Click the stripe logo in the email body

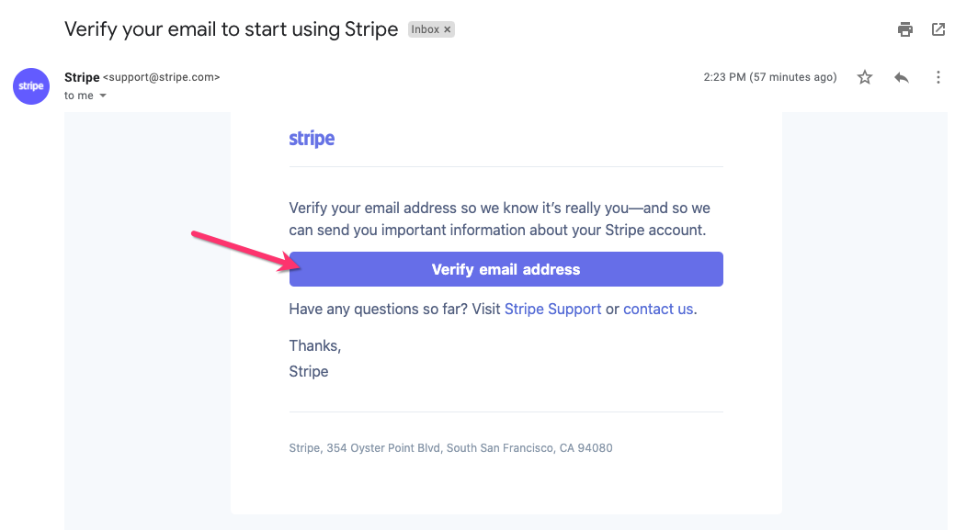(x=312, y=139)
